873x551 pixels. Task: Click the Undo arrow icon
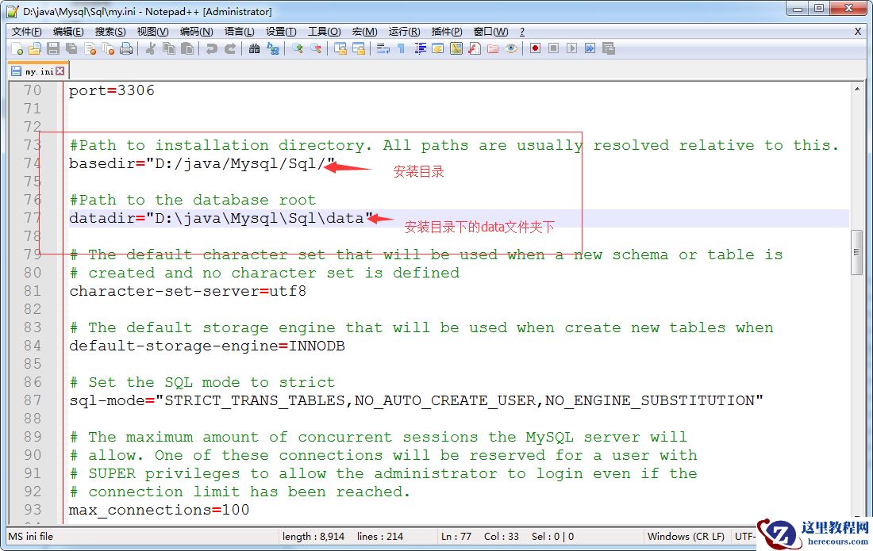pos(211,49)
